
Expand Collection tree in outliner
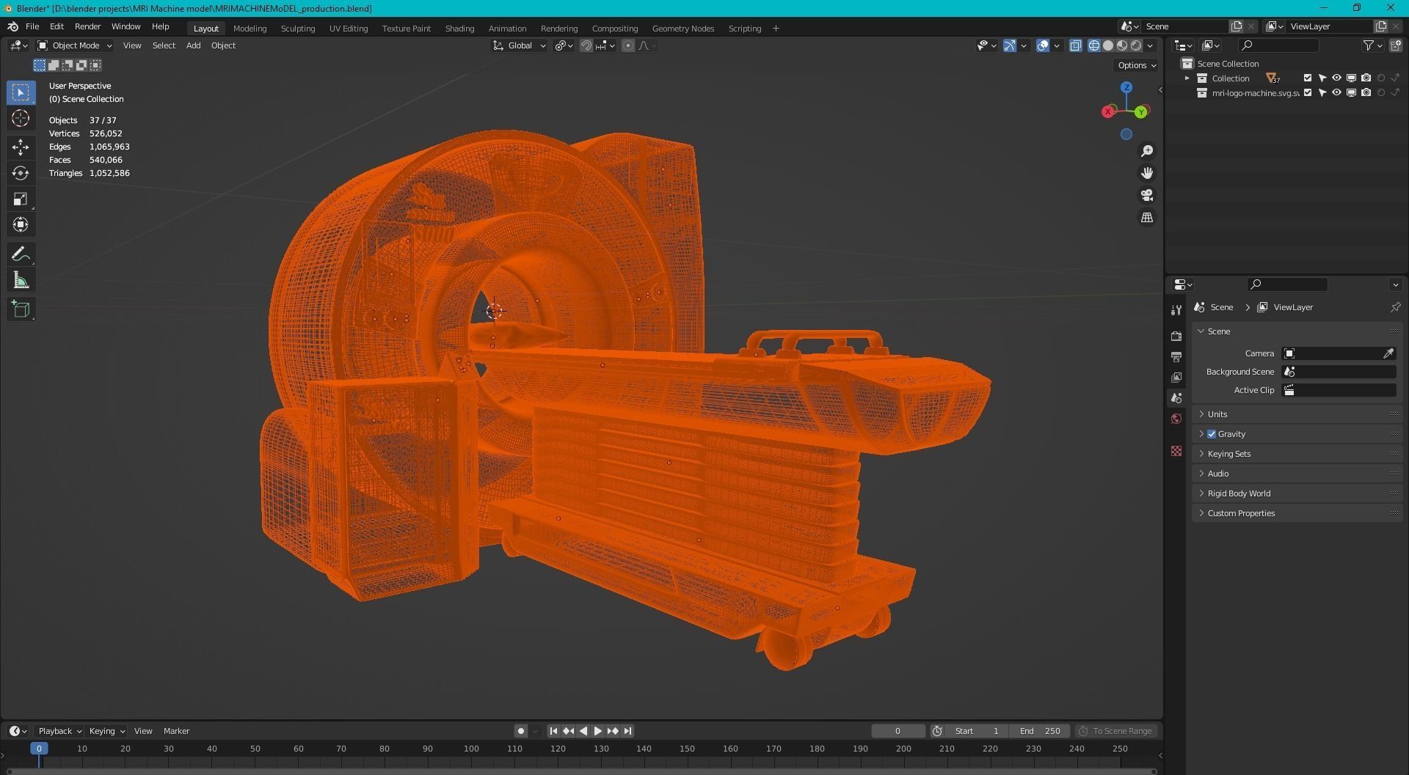coord(1187,78)
